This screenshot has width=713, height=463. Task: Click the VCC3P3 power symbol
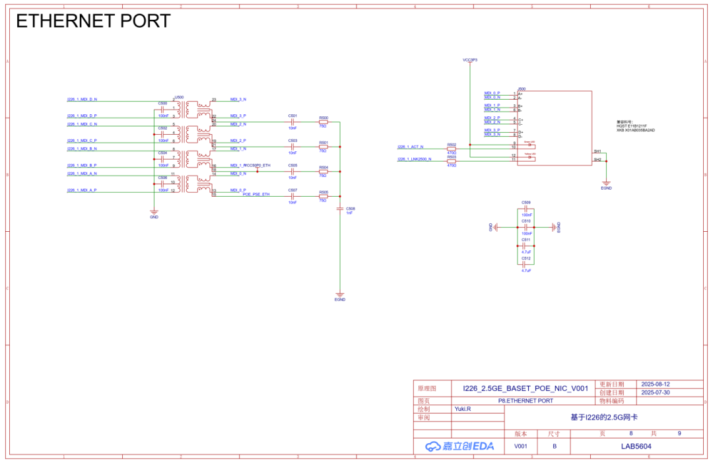470,61
